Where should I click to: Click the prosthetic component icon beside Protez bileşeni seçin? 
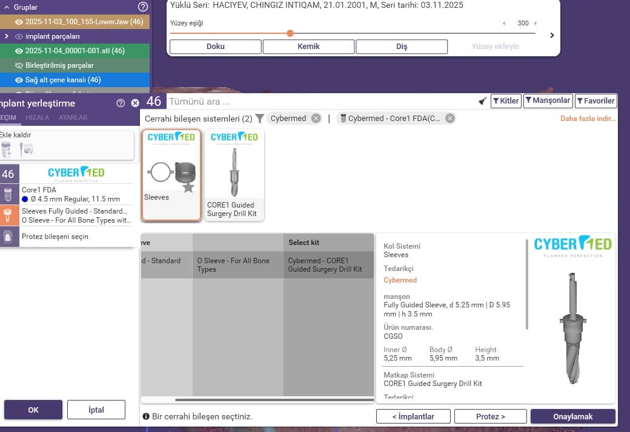[8, 237]
